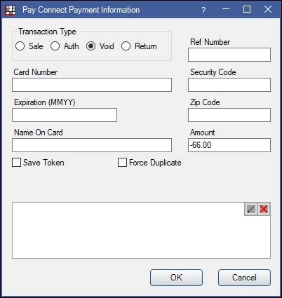Click the application icon in title bar
This screenshot has height=298, width=282.
coord(10,10)
